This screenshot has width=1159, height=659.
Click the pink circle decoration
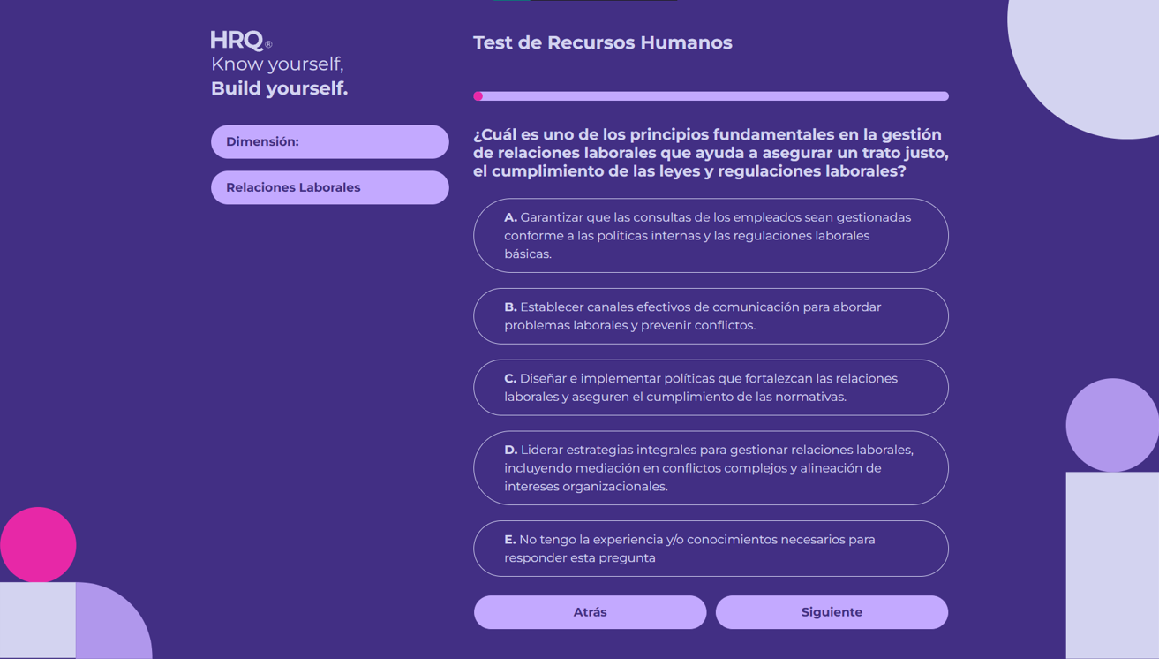click(x=36, y=545)
